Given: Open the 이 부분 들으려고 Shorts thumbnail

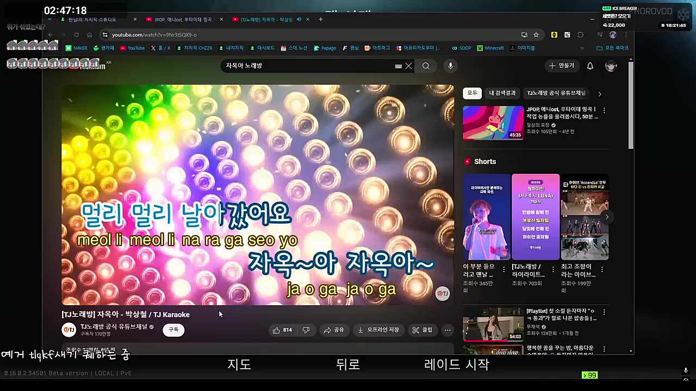Looking at the screenshot, I should (x=487, y=217).
